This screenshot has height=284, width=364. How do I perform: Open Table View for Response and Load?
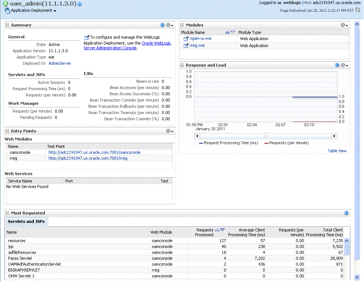pos(337,151)
